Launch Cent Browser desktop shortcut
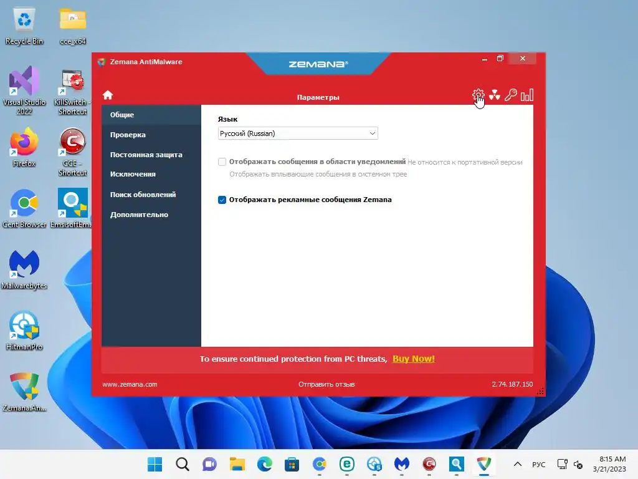The height and width of the screenshot is (479, 638). (24, 208)
